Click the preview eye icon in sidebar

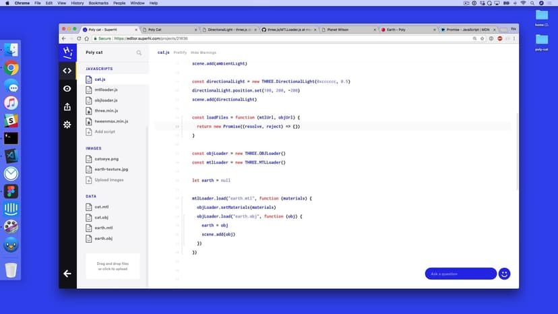[x=67, y=88]
